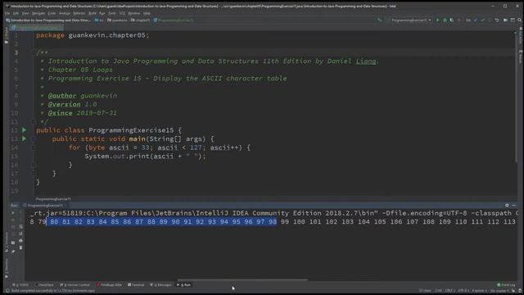Click ProgrammingExercise15 breadcrumb below the editor

(53, 199)
